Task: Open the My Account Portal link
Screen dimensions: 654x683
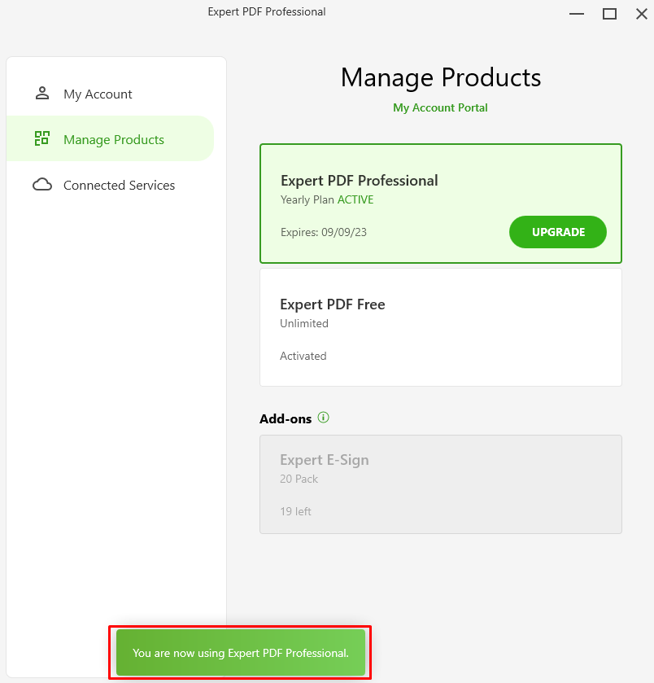Action: 440,107
